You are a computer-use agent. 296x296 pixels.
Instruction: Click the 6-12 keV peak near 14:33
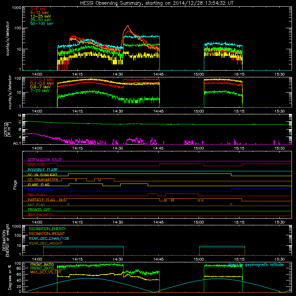point(128,26)
